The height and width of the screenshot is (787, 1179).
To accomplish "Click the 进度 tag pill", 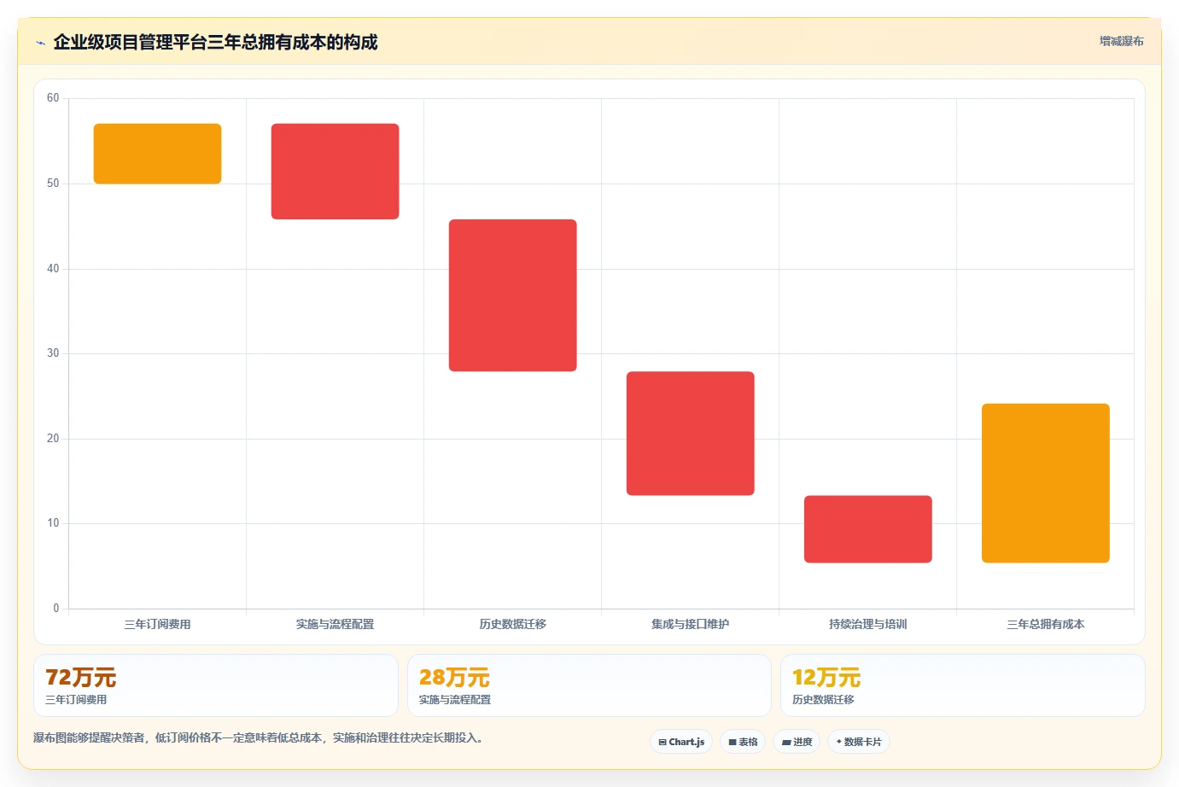I will tap(797, 742).
